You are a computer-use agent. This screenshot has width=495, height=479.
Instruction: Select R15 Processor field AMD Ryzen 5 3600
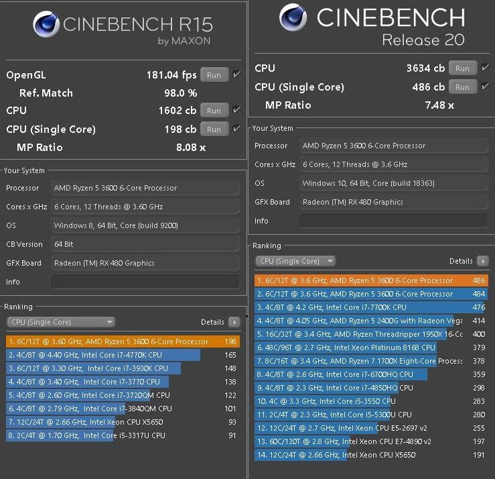pos(145,188)
